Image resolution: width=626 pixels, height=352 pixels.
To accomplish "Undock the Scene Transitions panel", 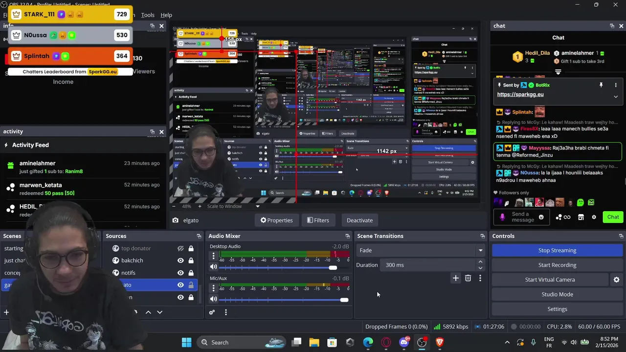I will [x=482, y=236].
